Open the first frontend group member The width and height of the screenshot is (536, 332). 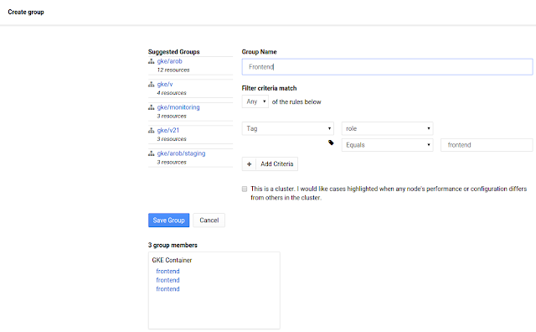click(x=167, y=271)
